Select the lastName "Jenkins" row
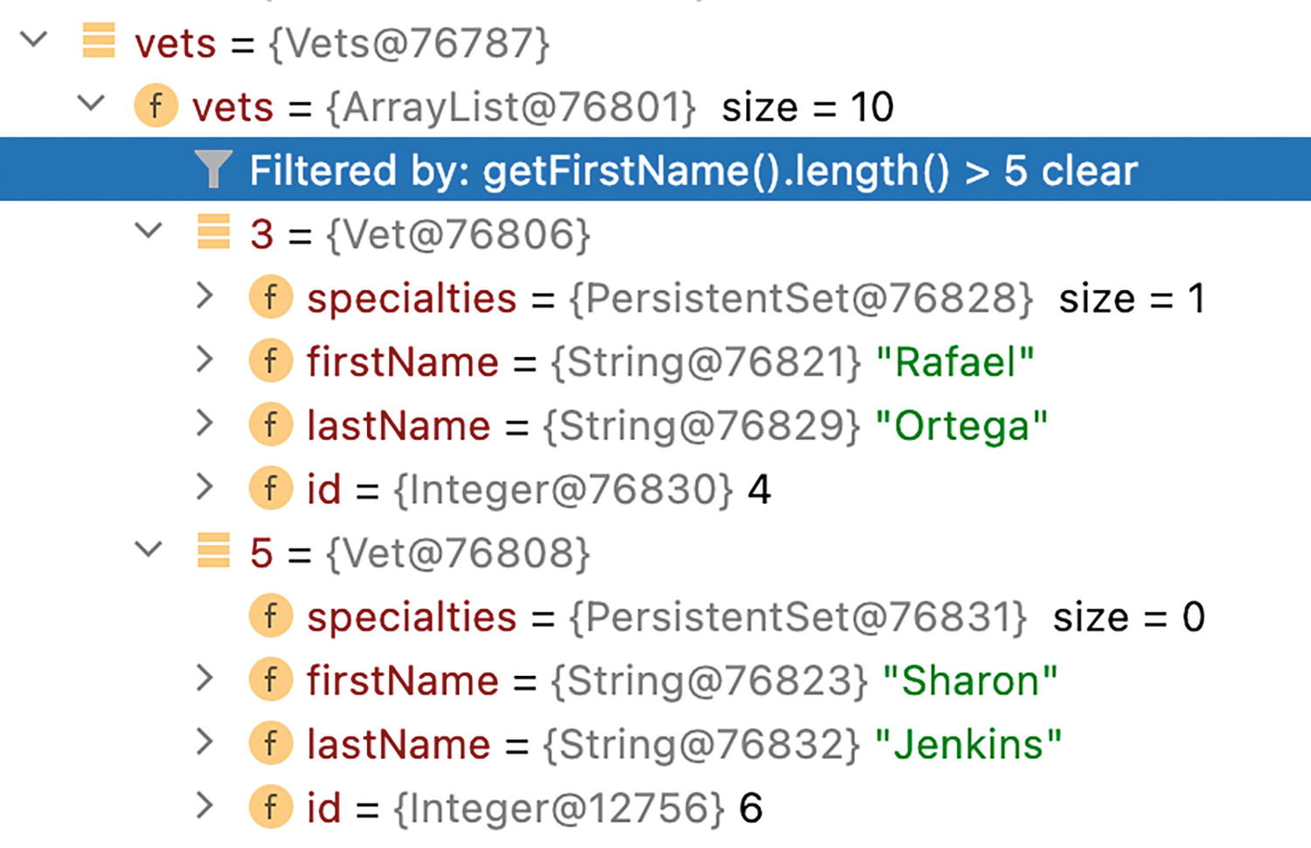 (683, 744)
